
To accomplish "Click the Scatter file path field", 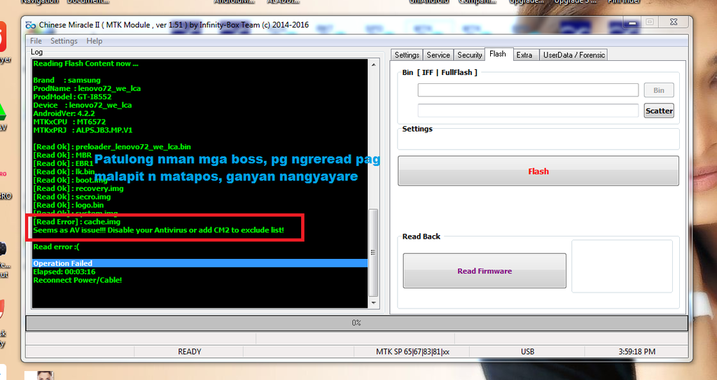I will pyautogui.click(x=528, y=111).
